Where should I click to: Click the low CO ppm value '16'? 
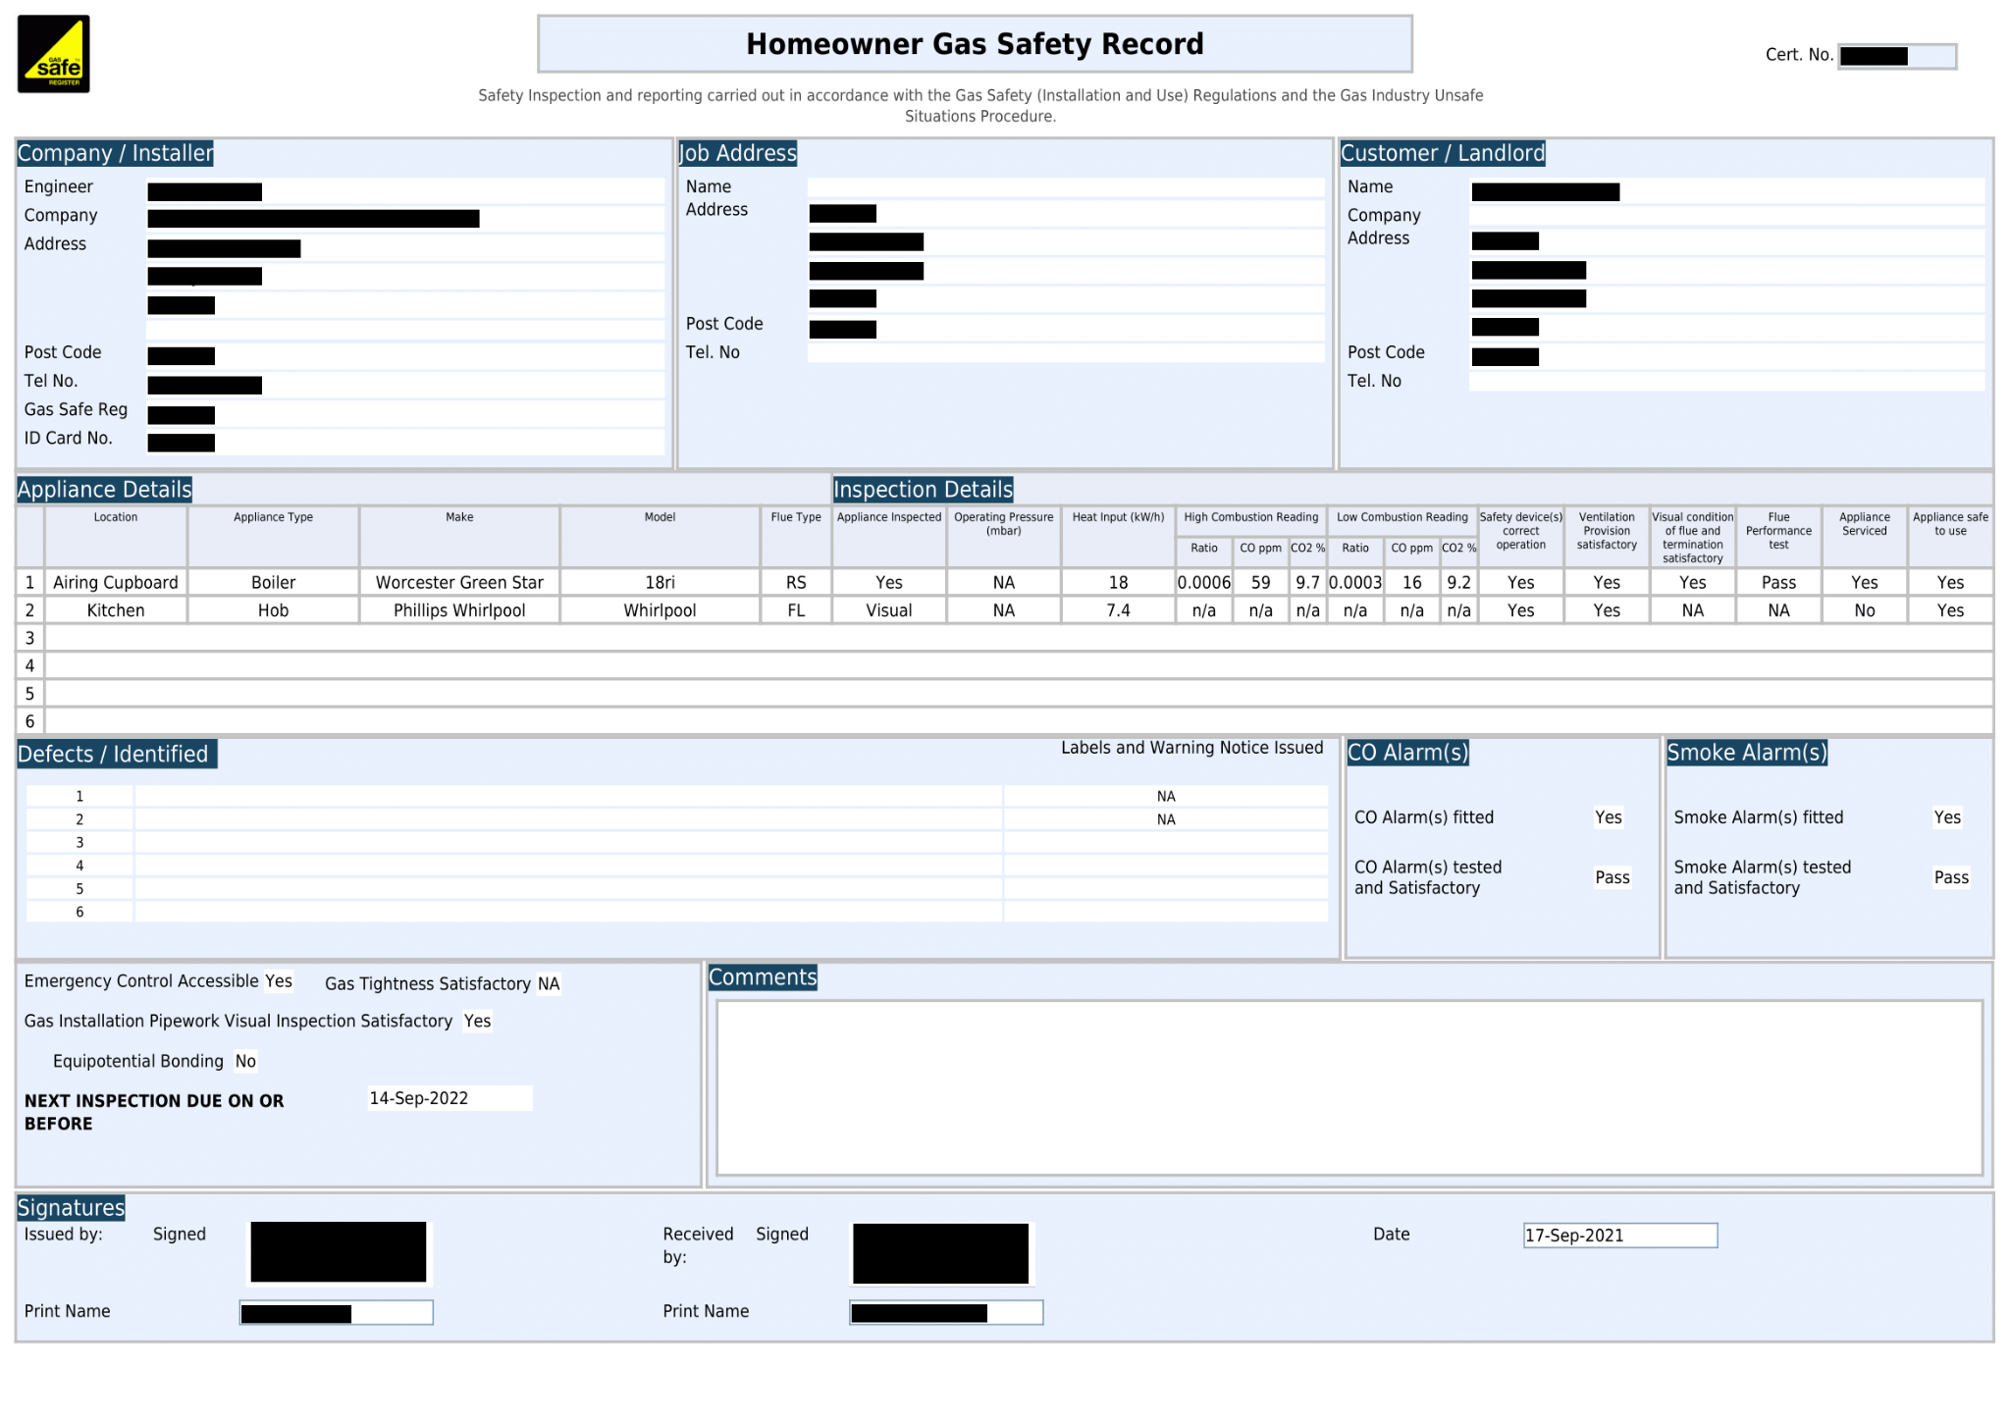pos(1411,582)
